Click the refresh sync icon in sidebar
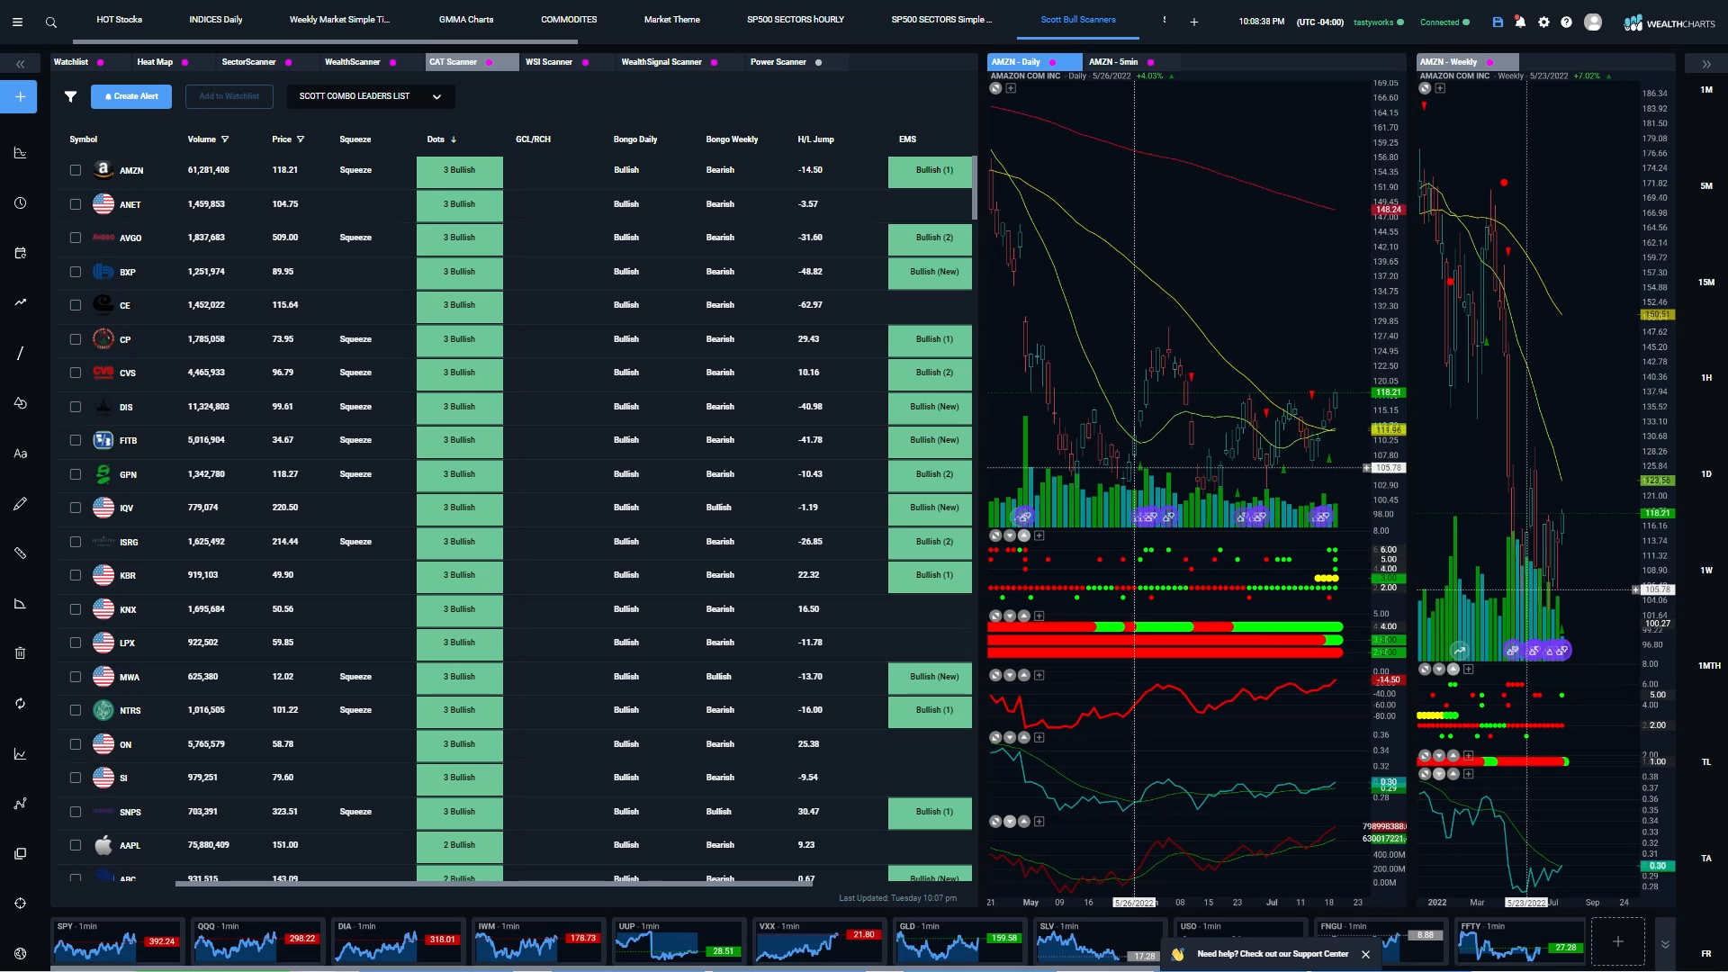 [x=20, y=703]
